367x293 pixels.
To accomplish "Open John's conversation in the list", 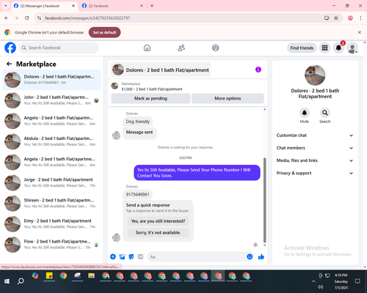I will 51,100.
